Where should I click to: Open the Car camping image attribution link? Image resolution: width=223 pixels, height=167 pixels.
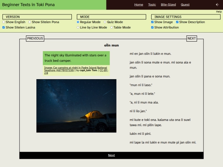click(x=76, y=69)
